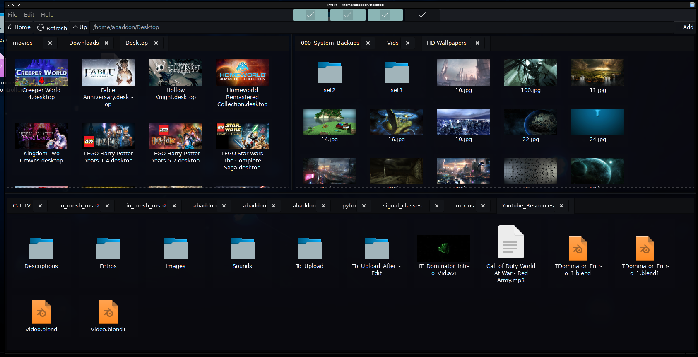698x357 pixels.
Task: Switch to the Downloads tab
Action: [x=84, y=43]
